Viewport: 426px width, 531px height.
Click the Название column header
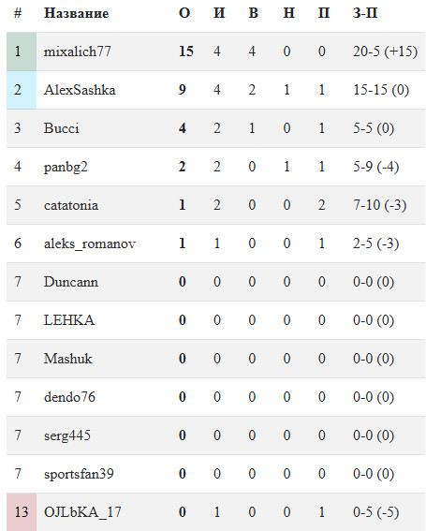(76, 13)
